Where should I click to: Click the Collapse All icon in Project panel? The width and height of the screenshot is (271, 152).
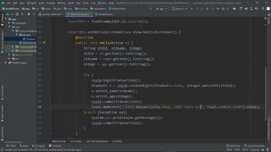click(x=22, y=14)
